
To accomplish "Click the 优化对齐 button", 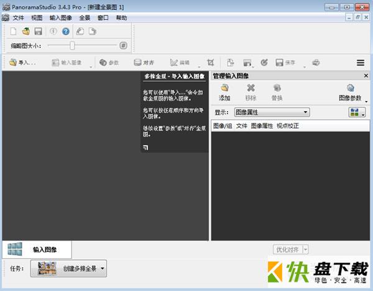I will tap(288, 249).
